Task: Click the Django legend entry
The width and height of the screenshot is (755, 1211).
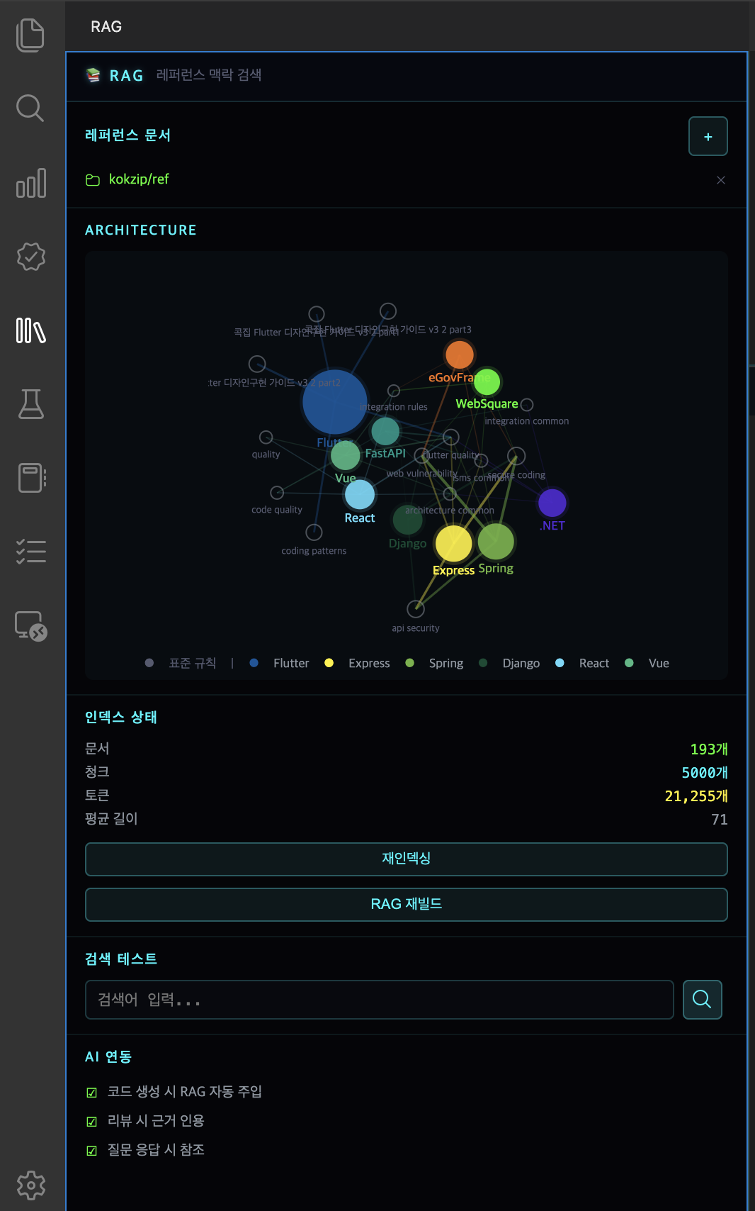Action: point(509,663)
